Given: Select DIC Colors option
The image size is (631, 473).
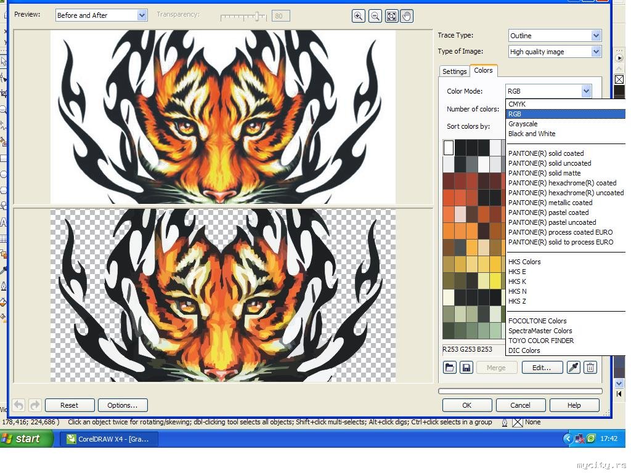Looking at the screenshot, I should click(x=566, y=350).
